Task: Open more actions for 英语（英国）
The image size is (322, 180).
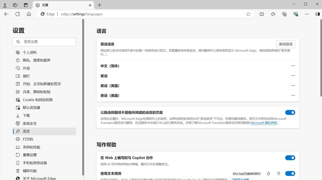Action: 293,86
